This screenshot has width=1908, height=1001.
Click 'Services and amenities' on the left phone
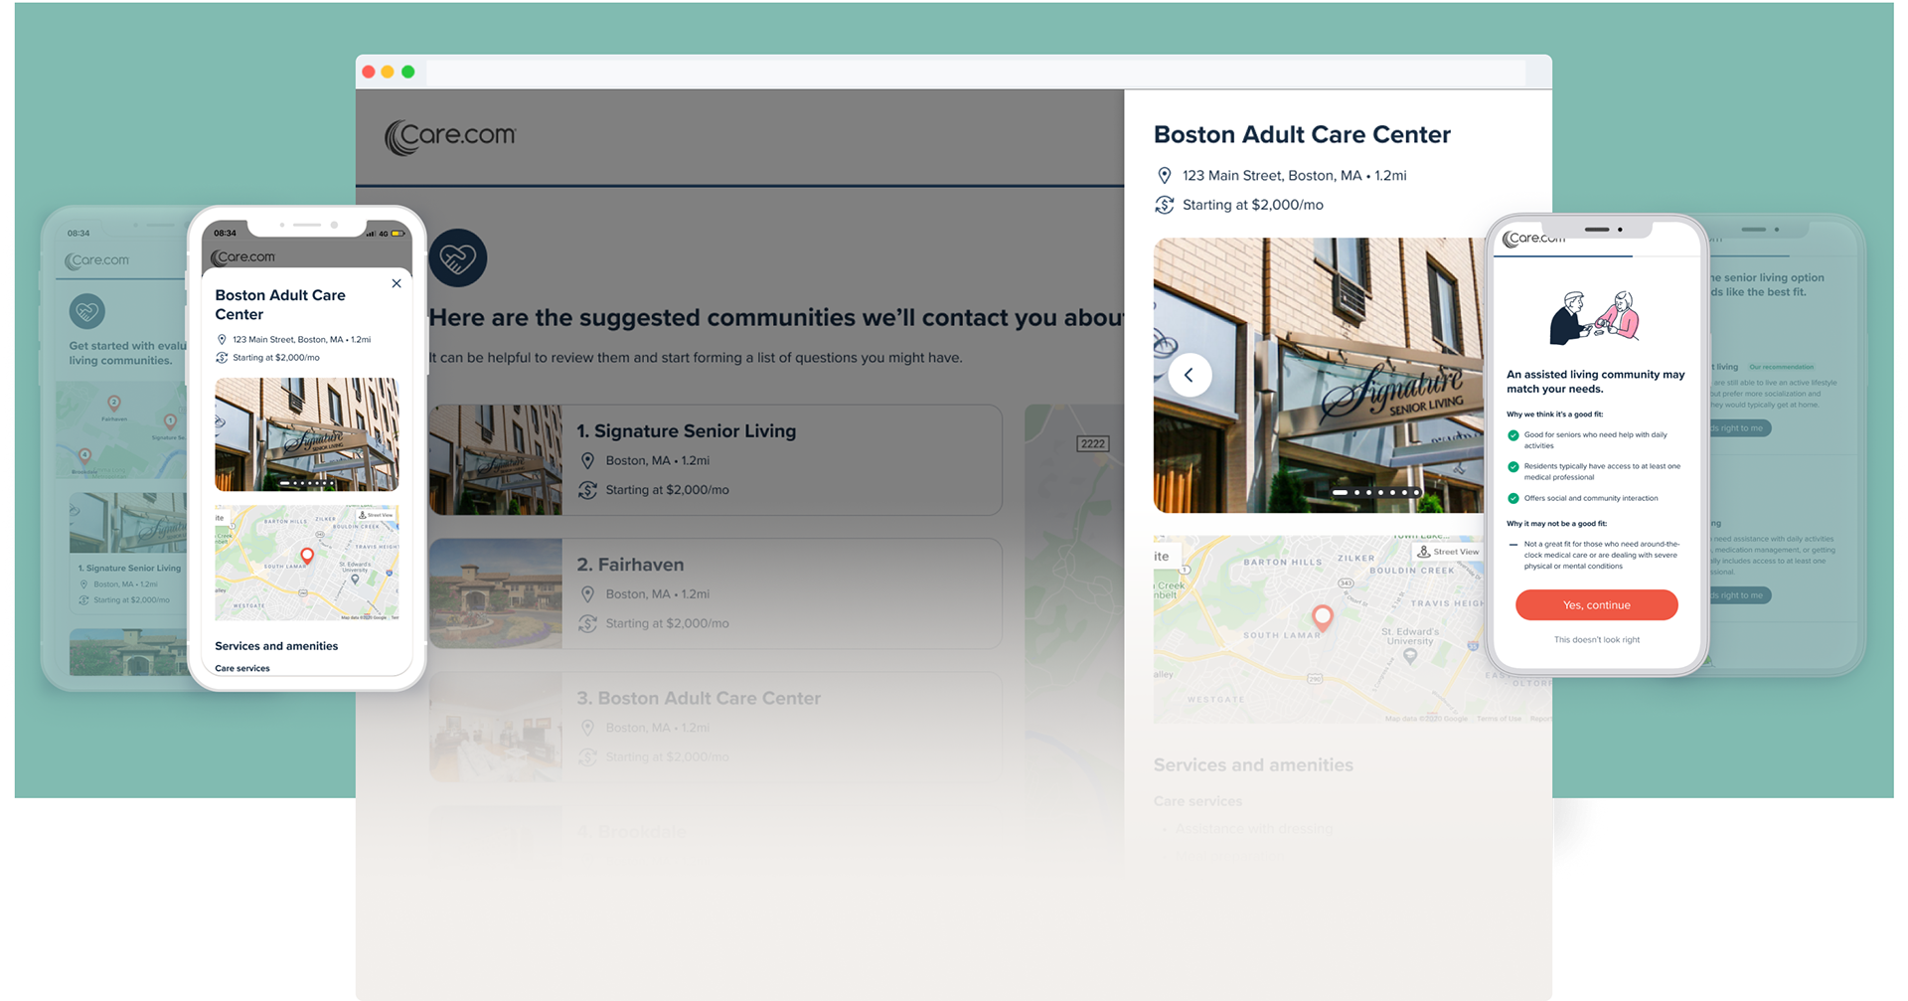pos(276,646)
